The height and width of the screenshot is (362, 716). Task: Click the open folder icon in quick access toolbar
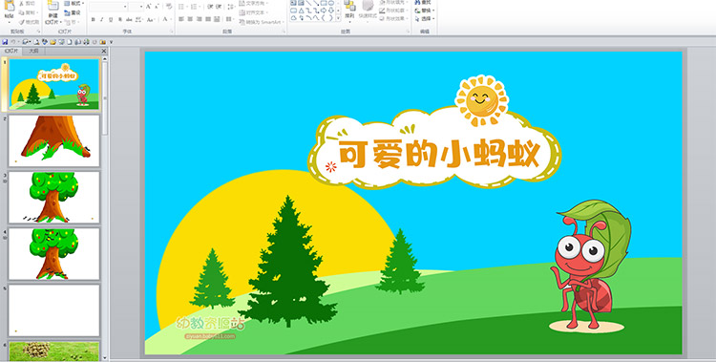(x=53, y=42)
